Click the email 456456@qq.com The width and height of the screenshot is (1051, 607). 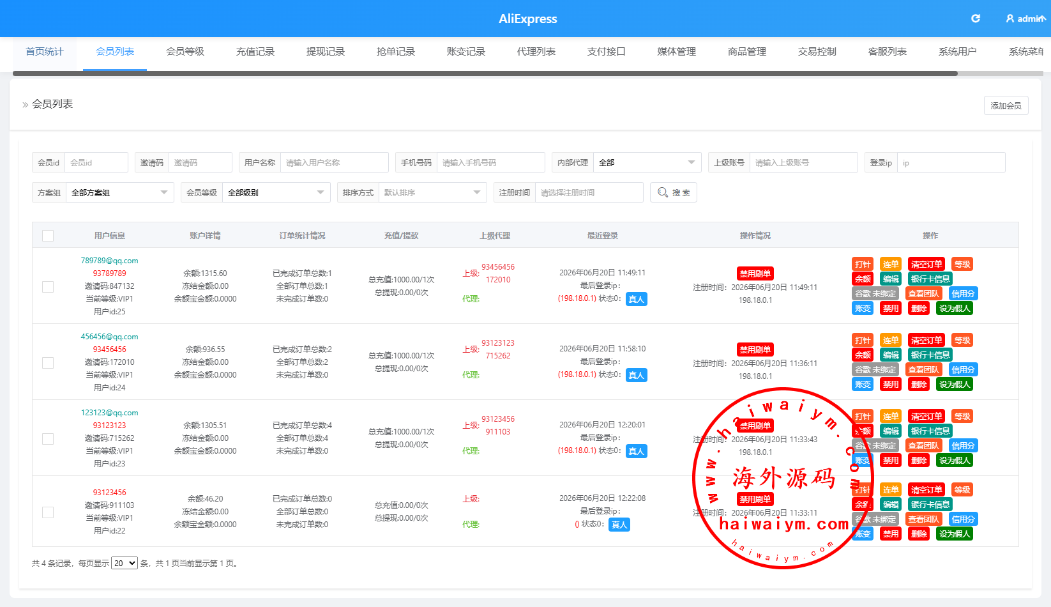[109, 337]
